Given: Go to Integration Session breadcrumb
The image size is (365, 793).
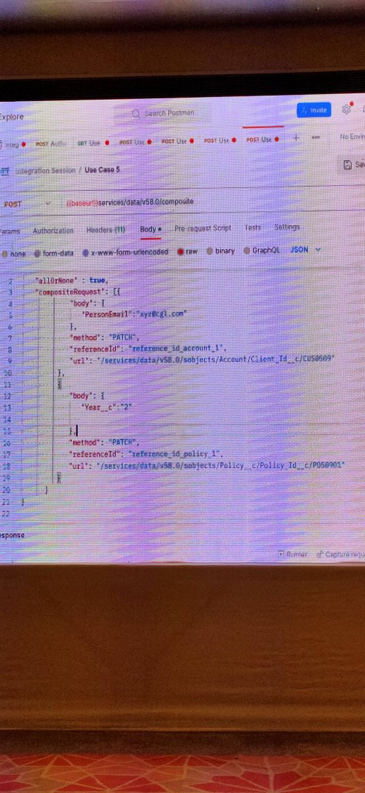Looking at the screenshot, I should (x=46, y=170).
